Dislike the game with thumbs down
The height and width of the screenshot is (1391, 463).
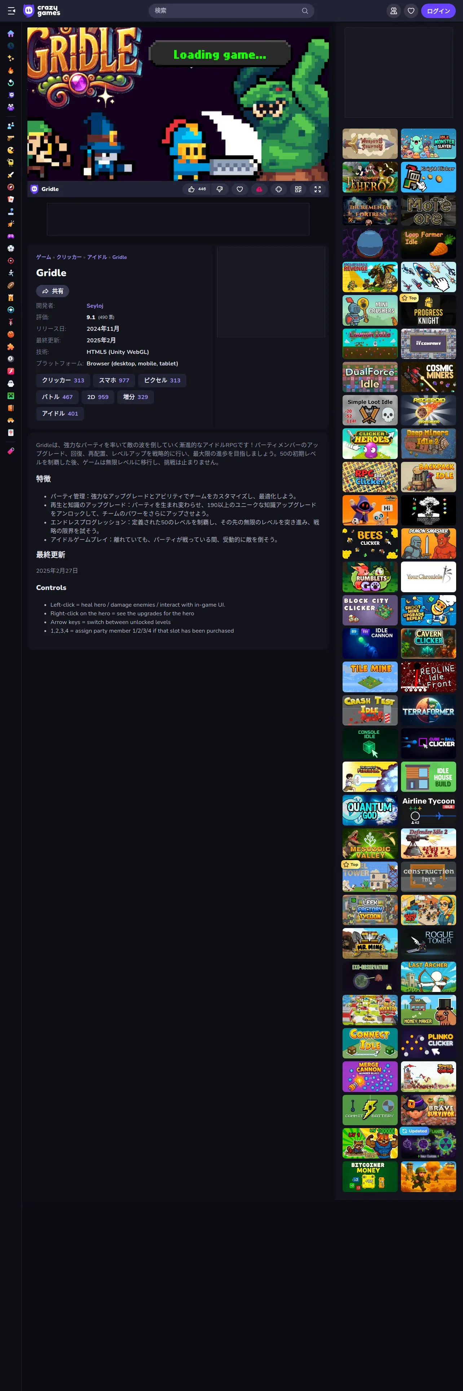(x=220, y=189)
